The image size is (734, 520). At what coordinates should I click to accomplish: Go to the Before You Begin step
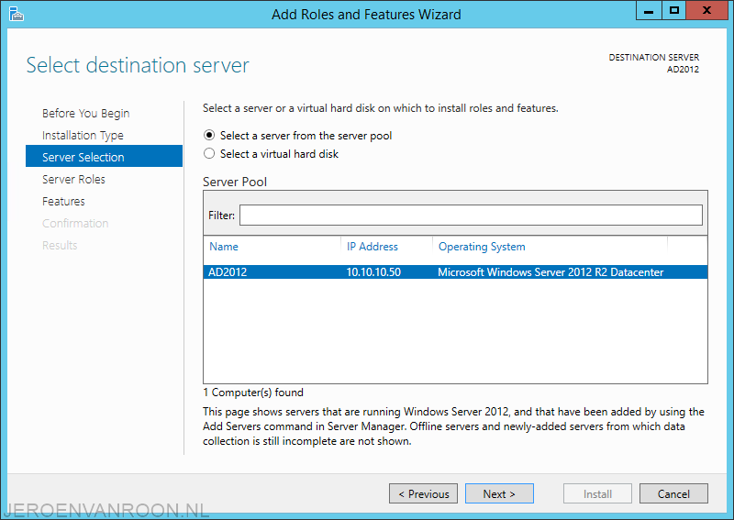(85, 114)
